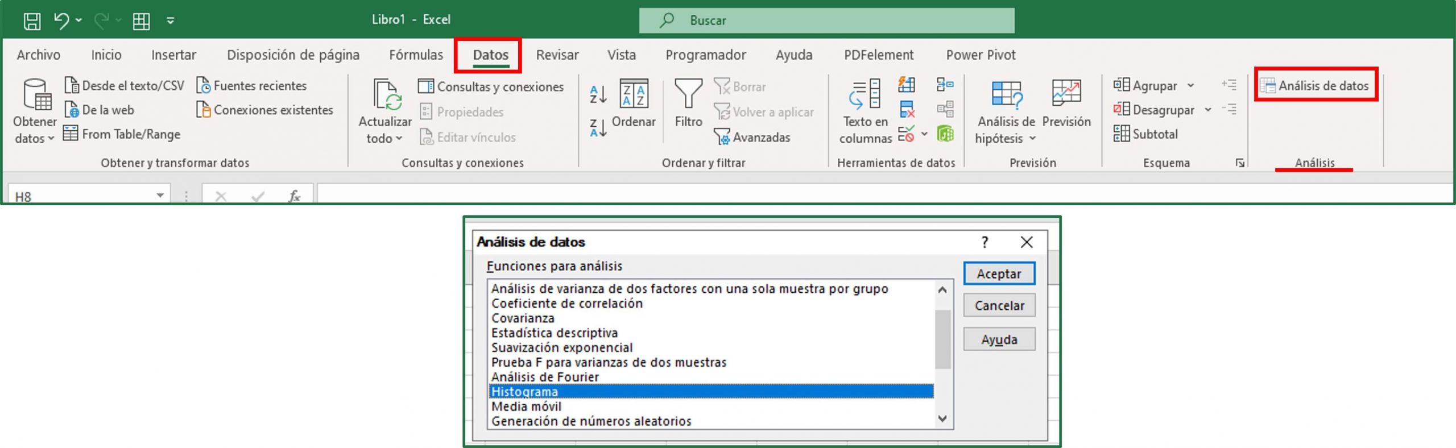
Task: Open the Archivo menu
Action: coord(38,55)
